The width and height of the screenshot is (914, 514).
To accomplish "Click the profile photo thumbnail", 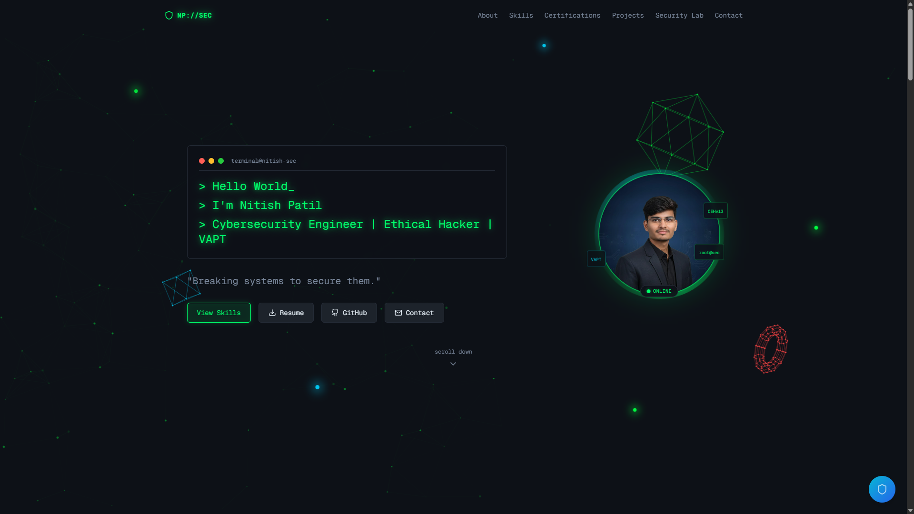I will [659, 234].
